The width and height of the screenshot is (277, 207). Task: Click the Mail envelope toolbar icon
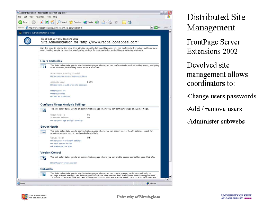point(103,22)
